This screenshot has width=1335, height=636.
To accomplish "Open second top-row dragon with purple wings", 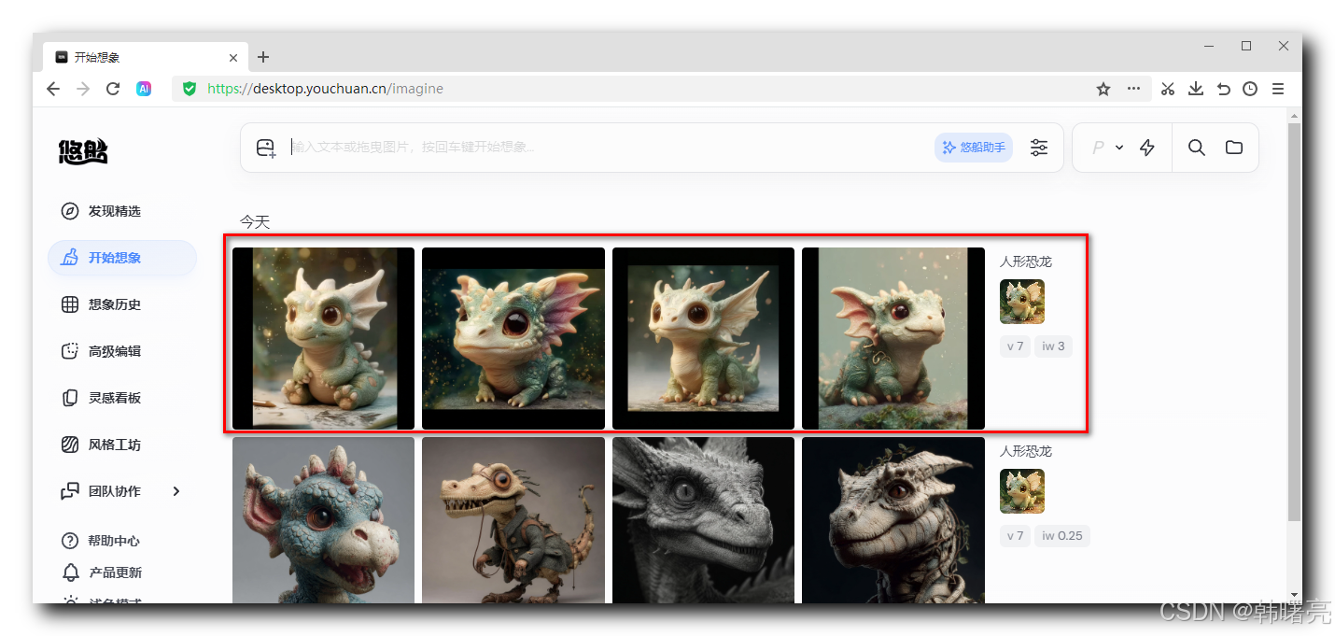I will pyautogui.click(x=513, y=338).
